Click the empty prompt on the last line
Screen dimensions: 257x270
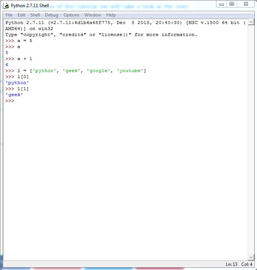tap(10, 101)
